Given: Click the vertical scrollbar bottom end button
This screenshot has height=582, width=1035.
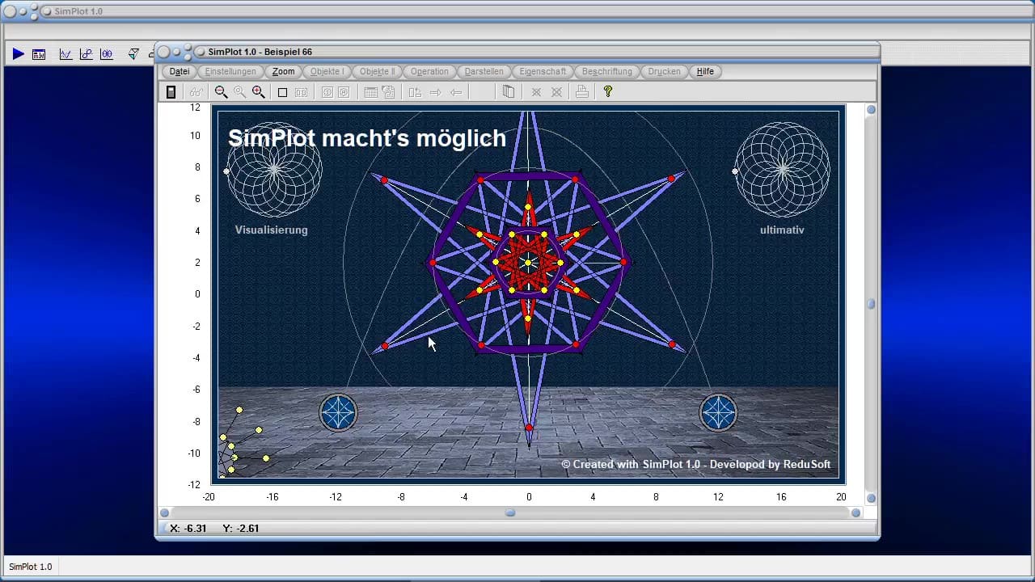Looking at the screenshot, I should 871,498.
